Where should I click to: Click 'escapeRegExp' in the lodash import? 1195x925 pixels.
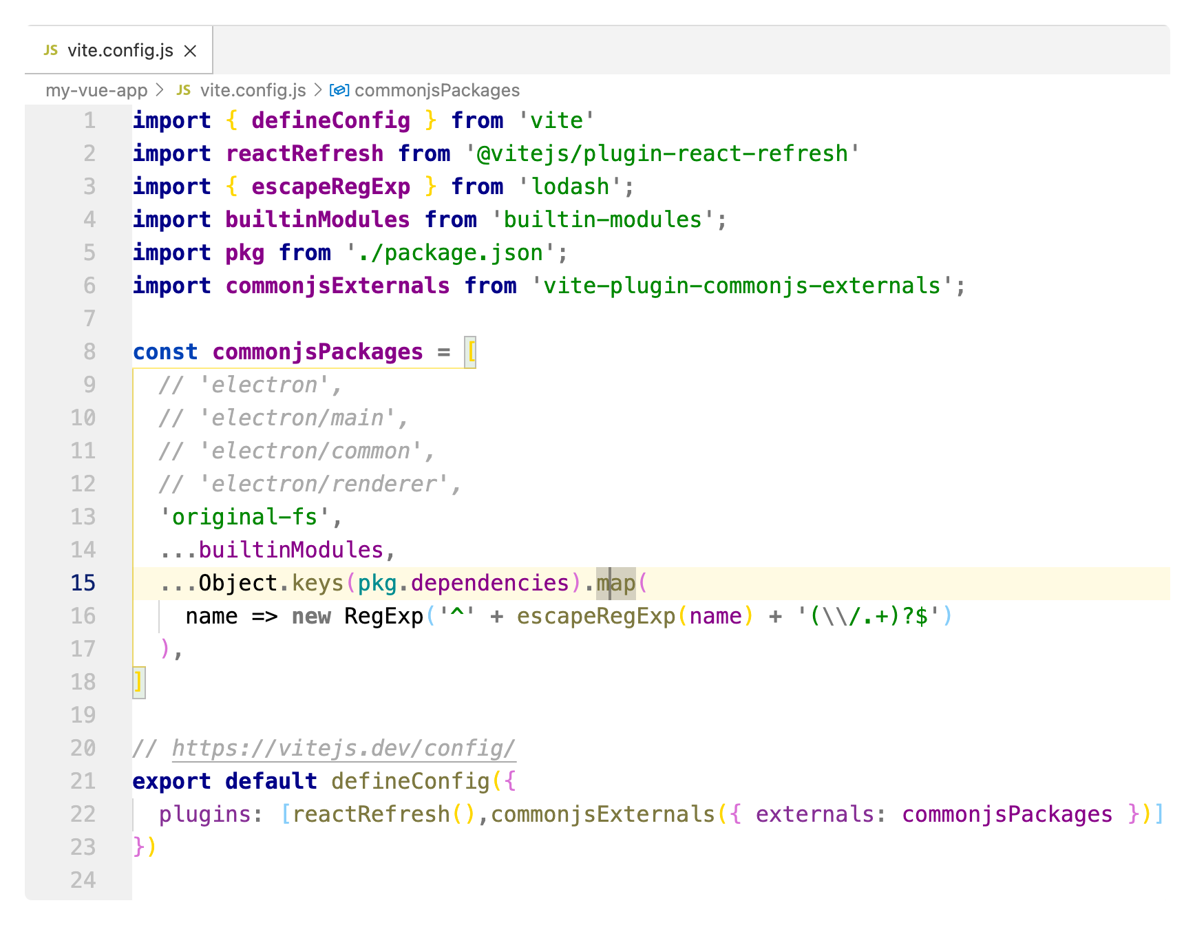(x=331, y=187)
